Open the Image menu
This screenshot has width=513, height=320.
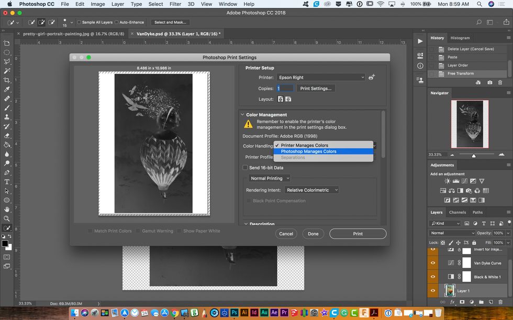pyautogui.click(x=97, y=4)
